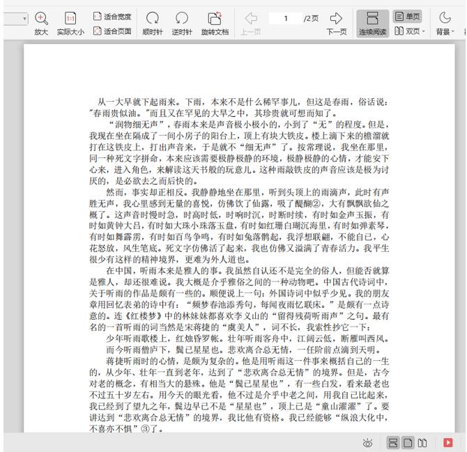Choose 适合宽度 fit width option
This screenshot has width=467, height=452.
(112, 16)
